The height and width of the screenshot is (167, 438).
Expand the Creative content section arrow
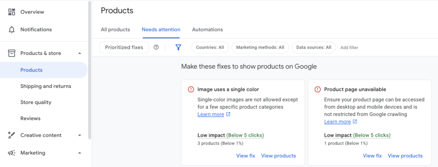coord(80,135)
